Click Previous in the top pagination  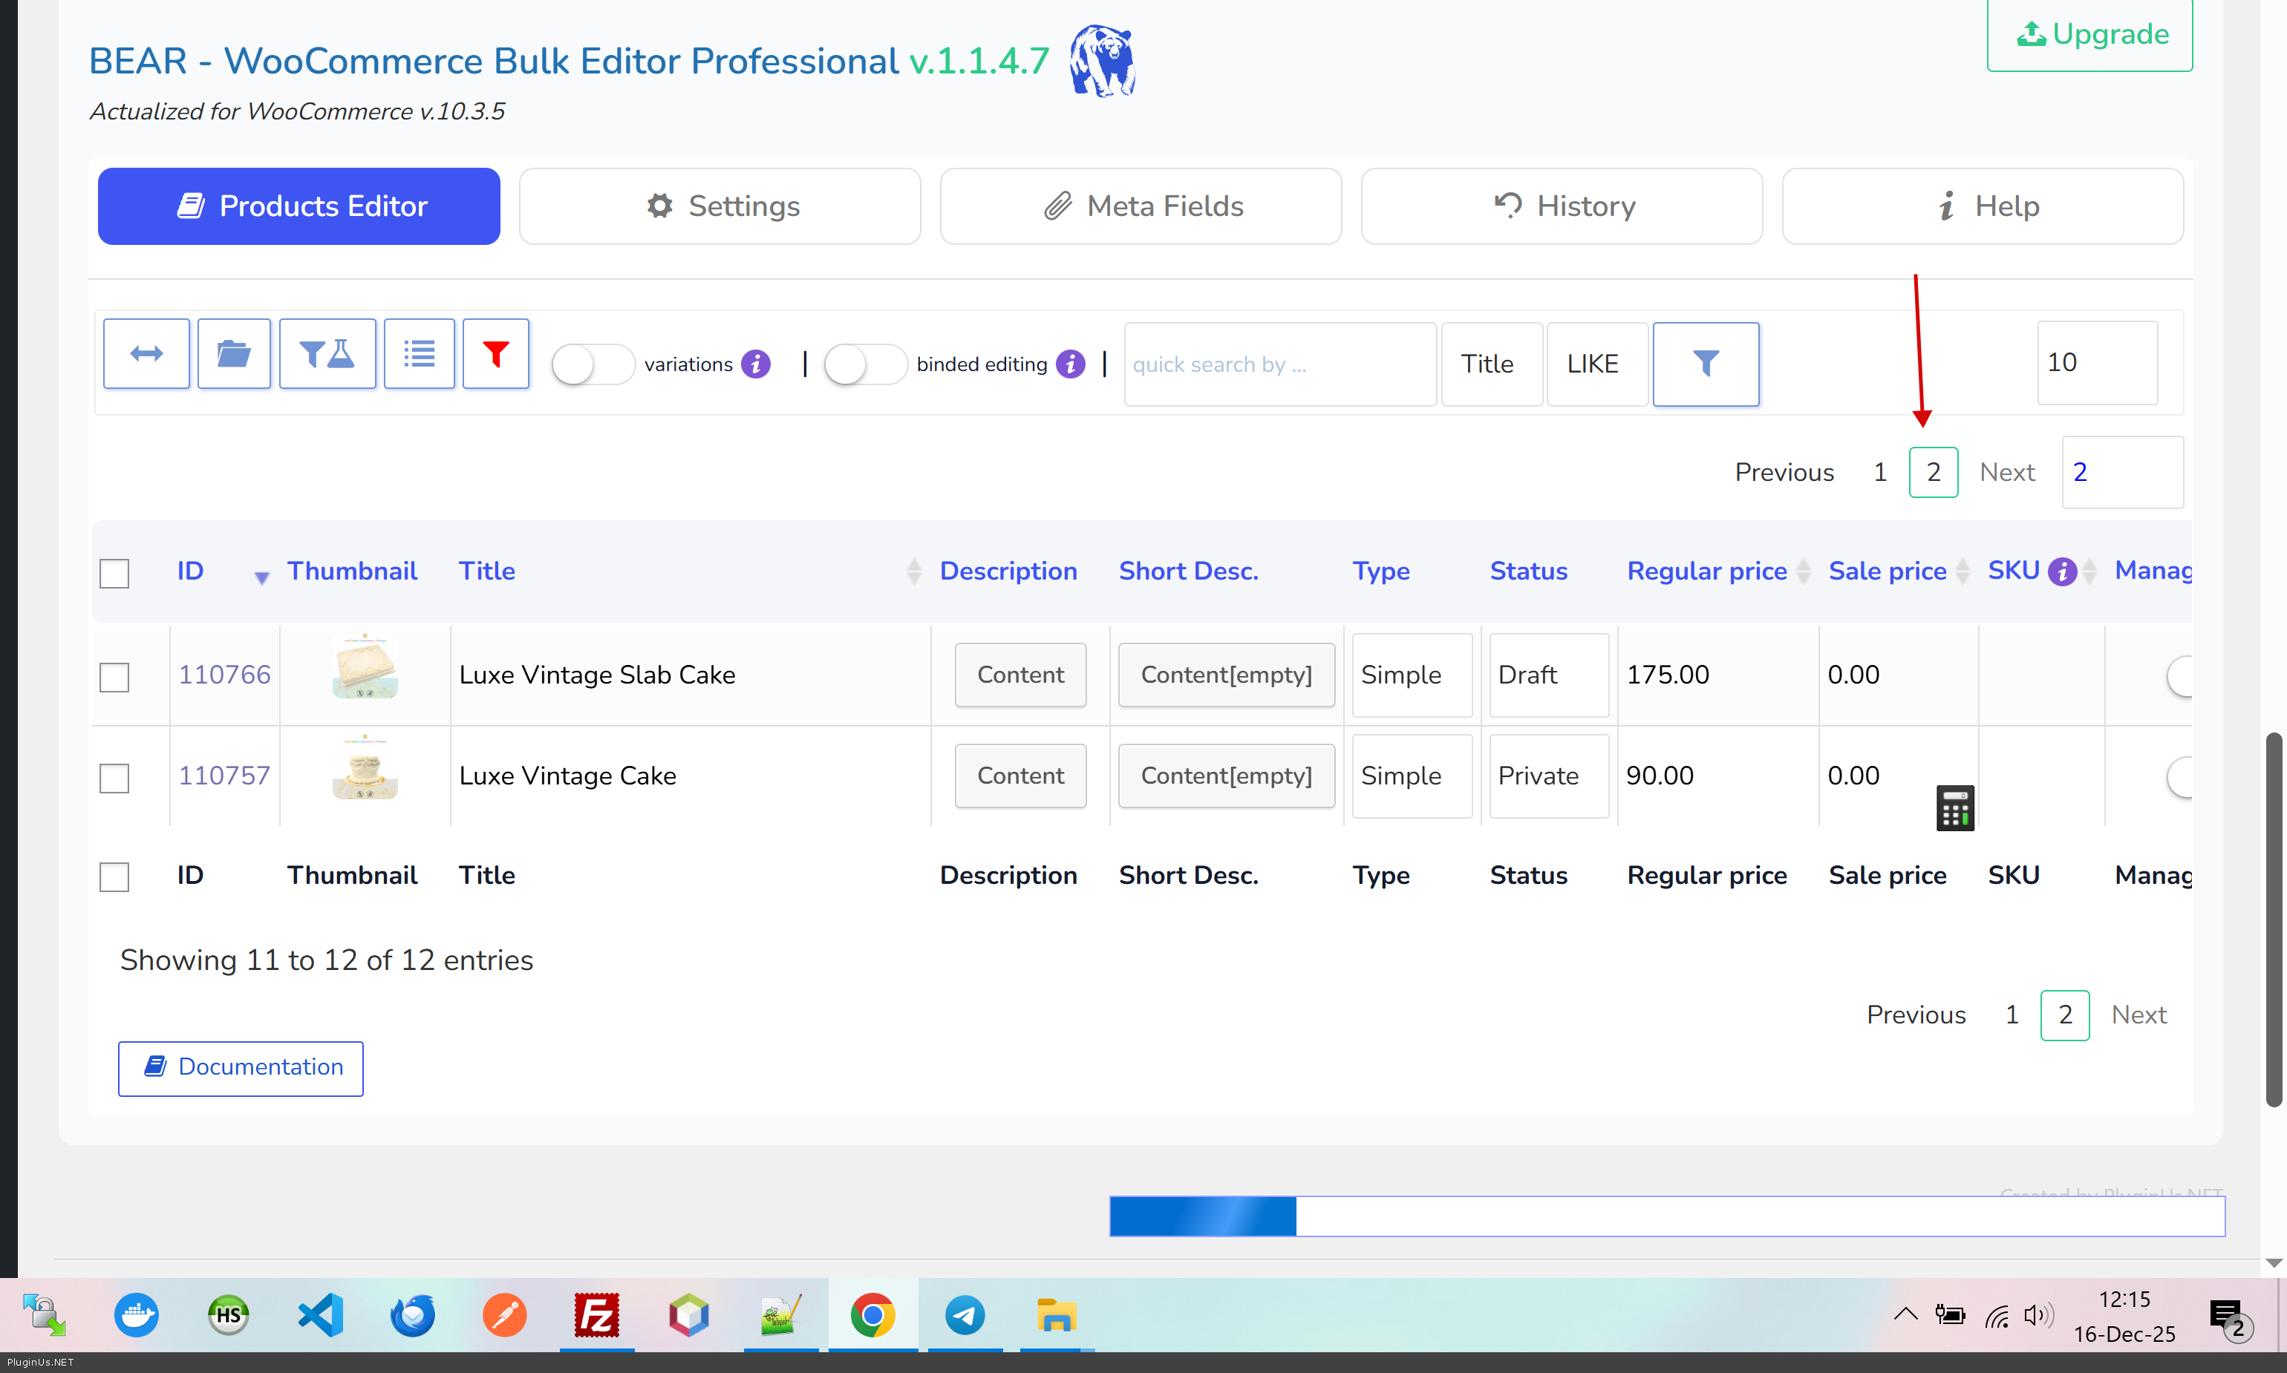click(x=1784, y=472)
